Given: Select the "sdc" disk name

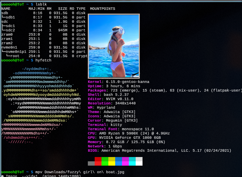Looking at the screenshot, I should (x=5, y=21).
